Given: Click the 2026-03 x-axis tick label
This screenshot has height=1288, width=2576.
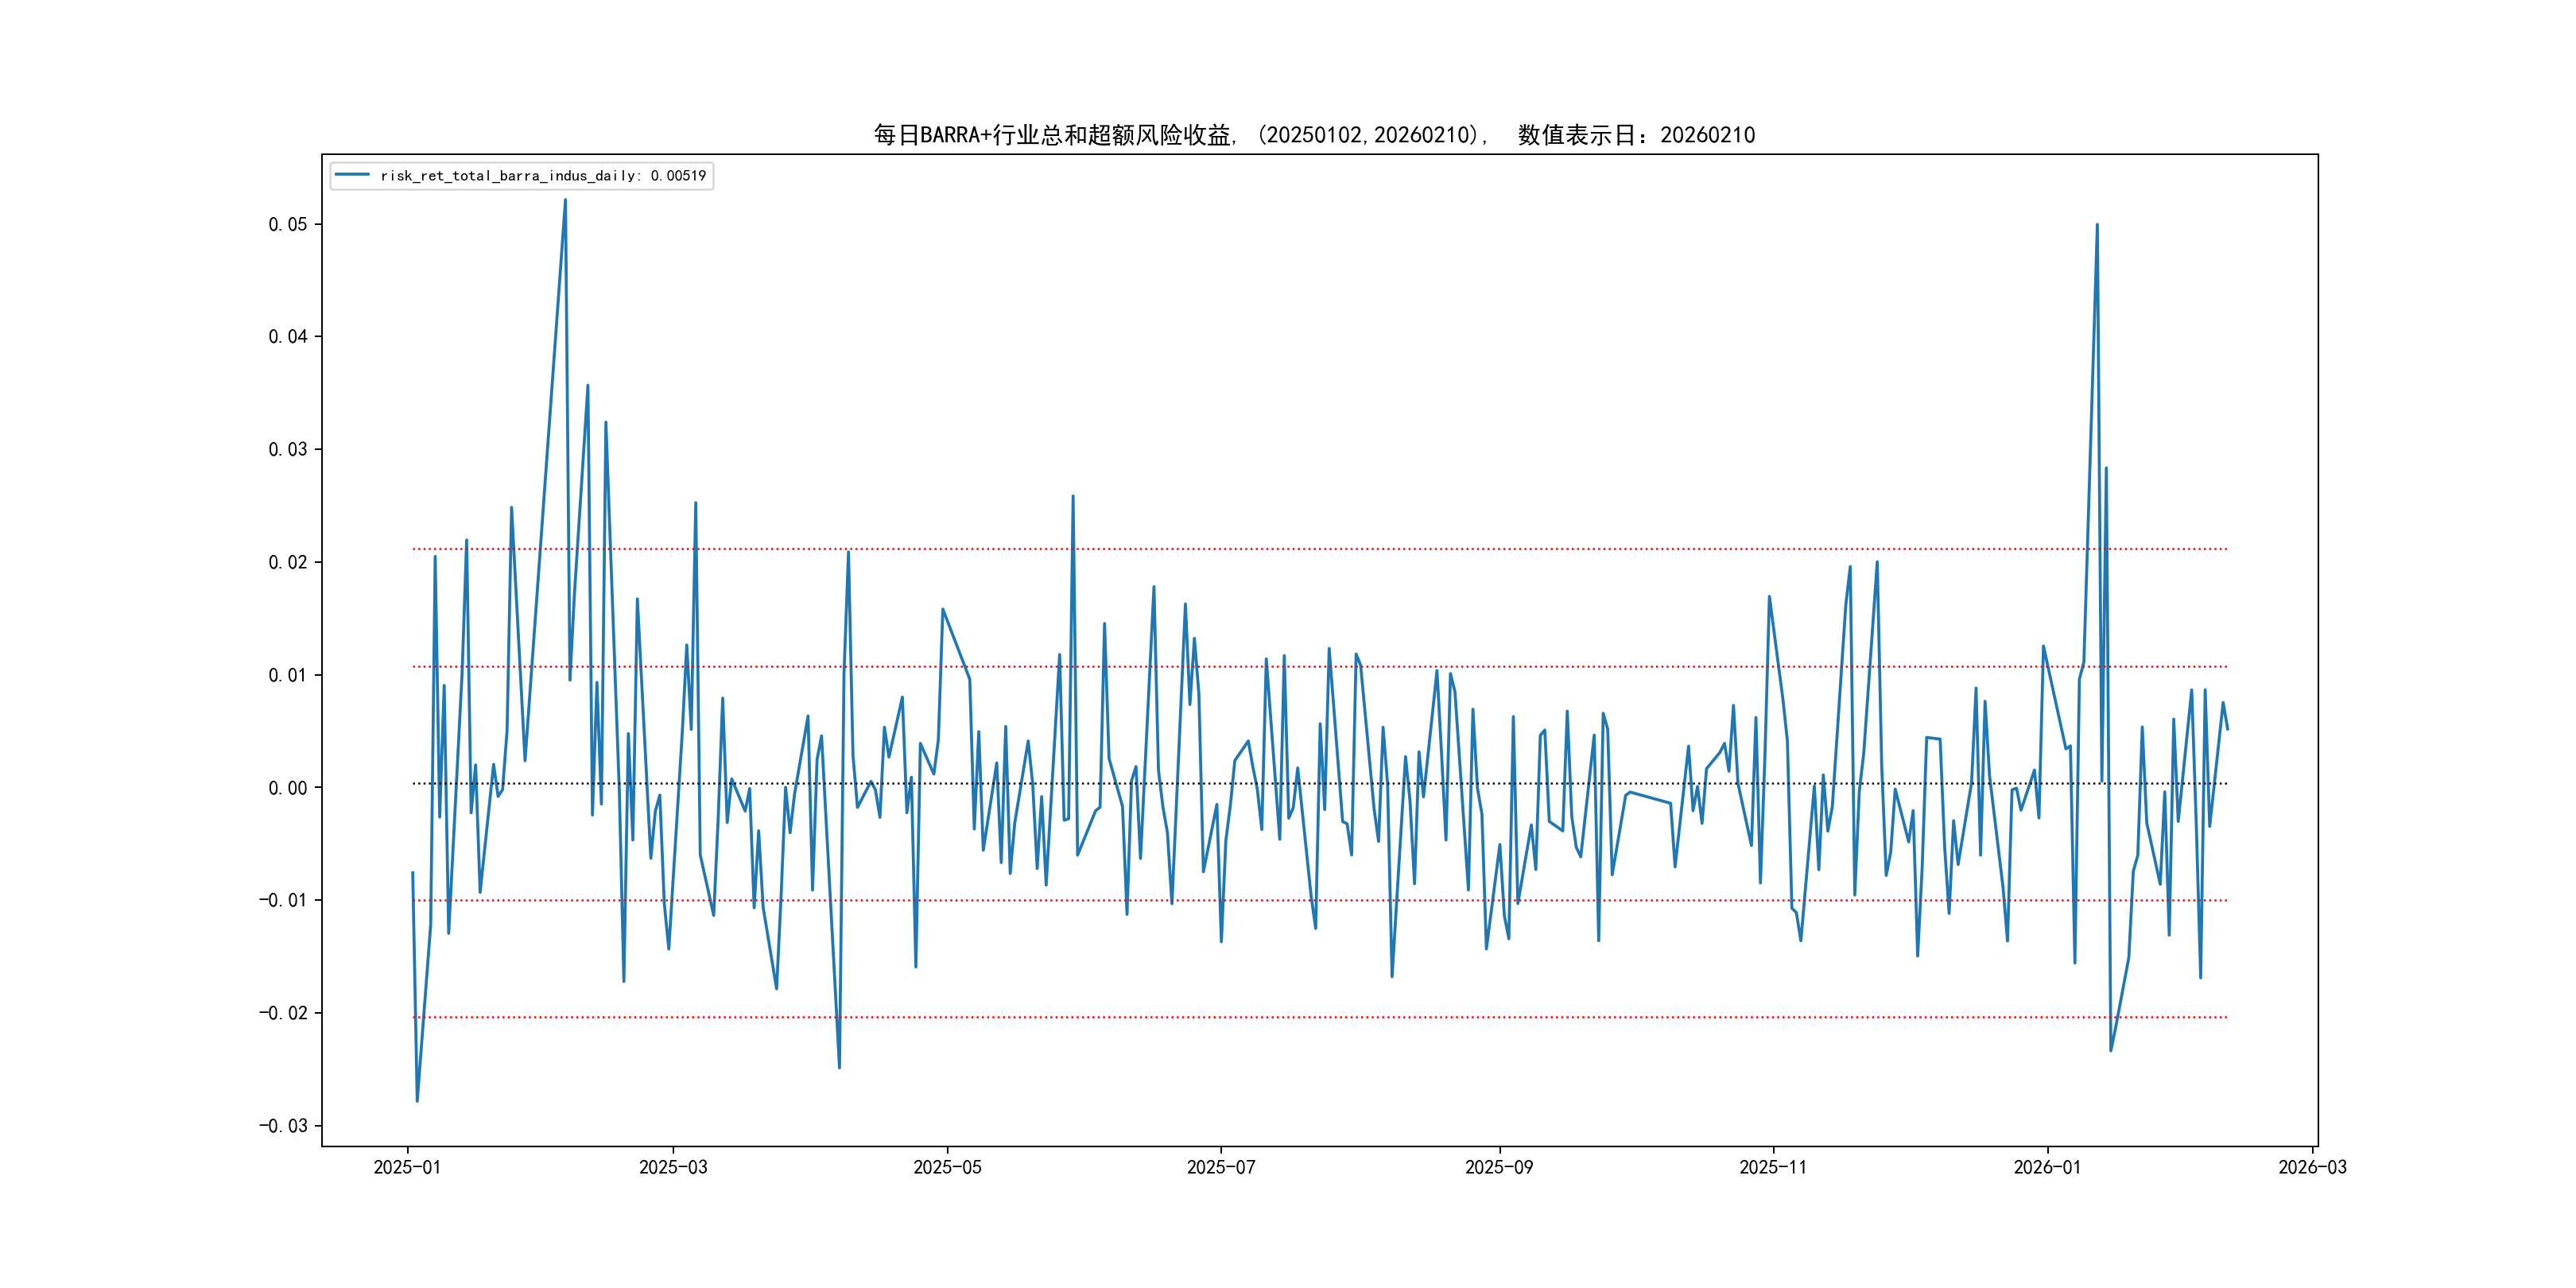Looking at the screenshot, I should (2312, 1167).
